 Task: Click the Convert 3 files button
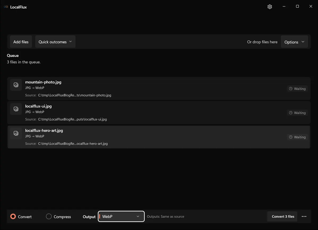tap(283, 217)
